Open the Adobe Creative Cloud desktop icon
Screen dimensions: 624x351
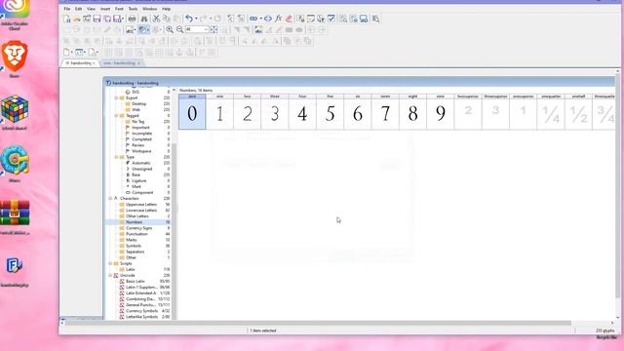[x=15, y=9]
